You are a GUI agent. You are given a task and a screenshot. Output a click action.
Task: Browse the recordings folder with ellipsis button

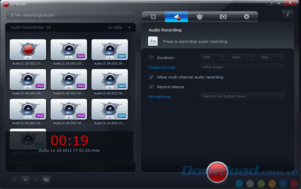(129, 16)
